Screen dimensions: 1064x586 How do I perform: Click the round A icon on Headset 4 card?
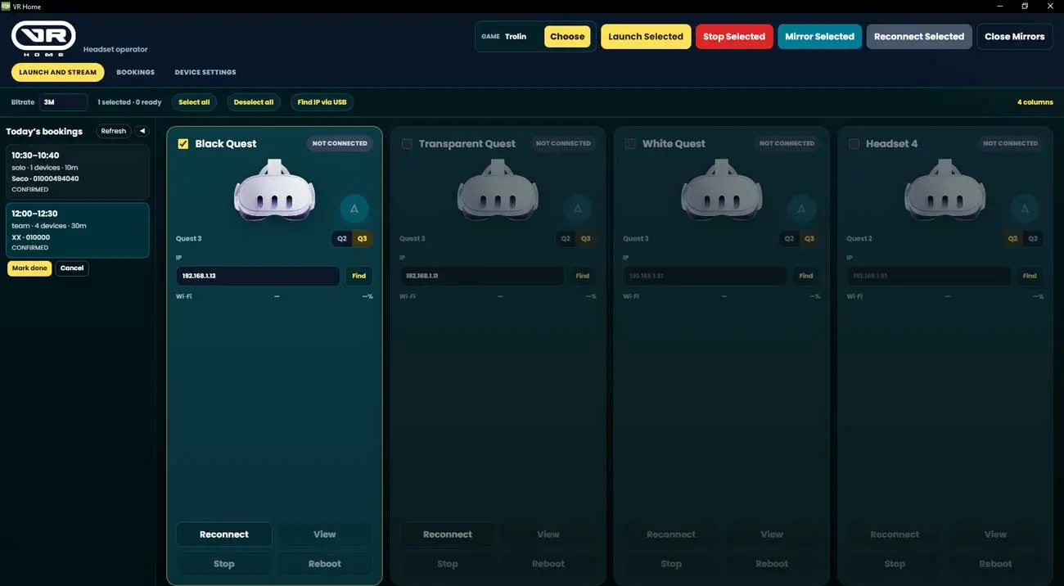click(1025, 209)
